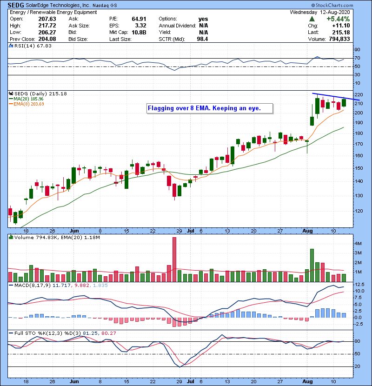The width and height of the screenshot is (372, 386).
Task: Click the Chg value +11.10
Action: (341, 26)
